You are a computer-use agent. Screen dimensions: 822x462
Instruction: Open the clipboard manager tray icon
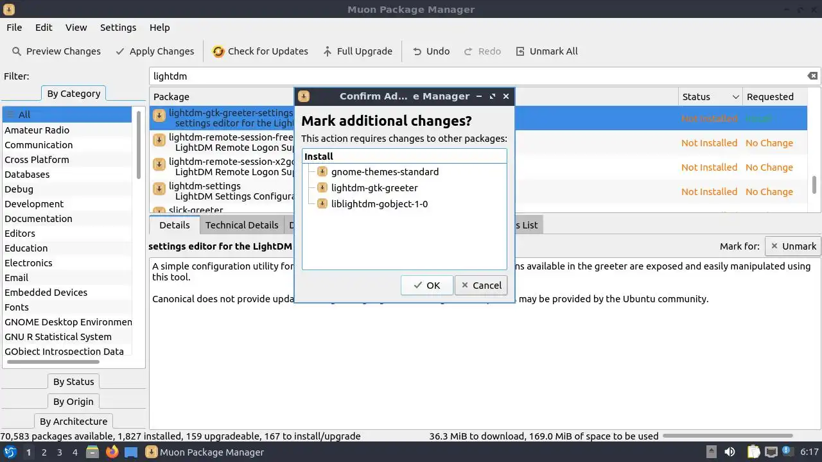(753, 452)
